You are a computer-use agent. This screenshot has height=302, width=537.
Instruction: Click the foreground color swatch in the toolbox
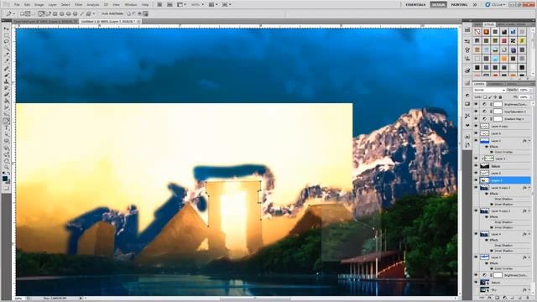coord(5,179)
